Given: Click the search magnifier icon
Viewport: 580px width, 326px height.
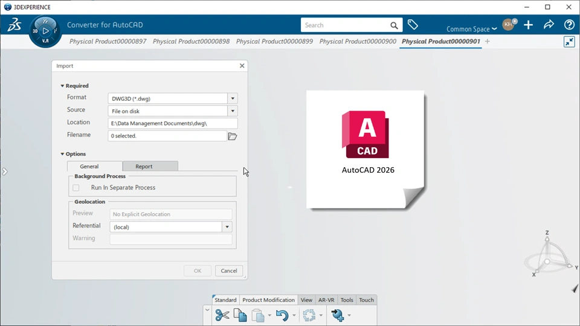Looking at the screenshot, I should (x=395, y=25).
